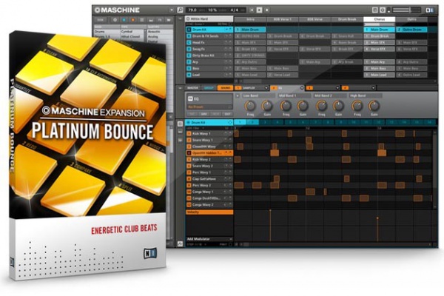Click the Play transport button
Image resolution: width=444 pixels, height=296 pixels.
259,10
